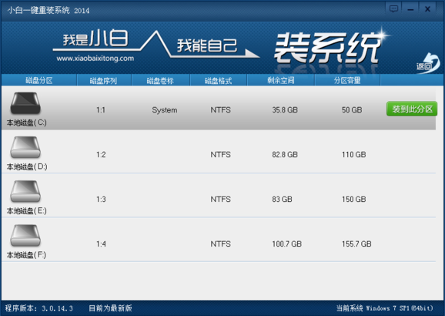Click the 返回 back arrow icon
The image size is (445, 316).
click(x=429, y=63)
